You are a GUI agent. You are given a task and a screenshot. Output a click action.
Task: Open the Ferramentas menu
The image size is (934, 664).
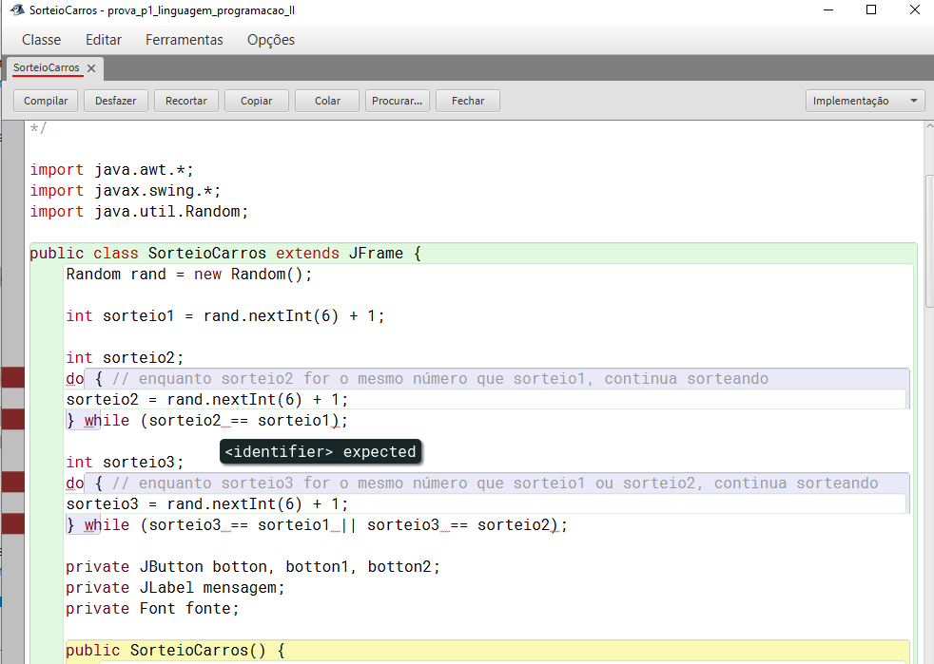185,40
